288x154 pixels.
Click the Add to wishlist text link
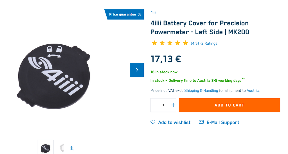[x=174, y=123]
